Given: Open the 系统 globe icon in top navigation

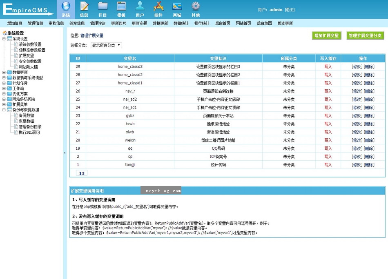Looking at the screenshot, I should point(66,7).
